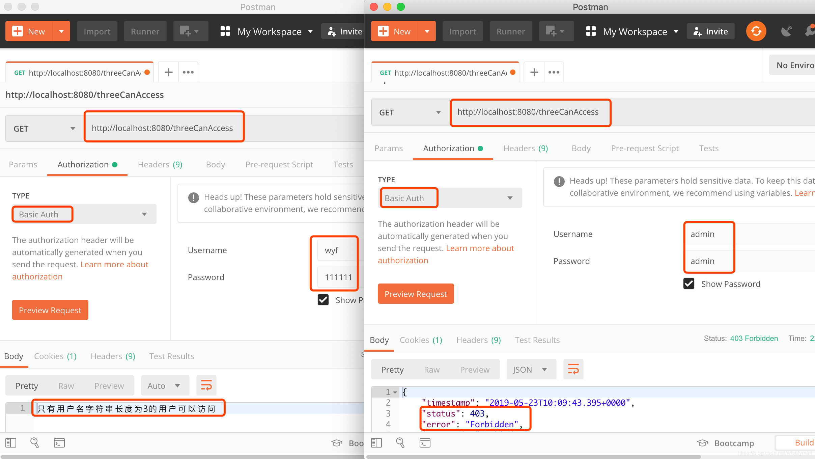This screenshot has width=815, height=459.
Task: Open Body request tab in left window
Action: point(216,165)
